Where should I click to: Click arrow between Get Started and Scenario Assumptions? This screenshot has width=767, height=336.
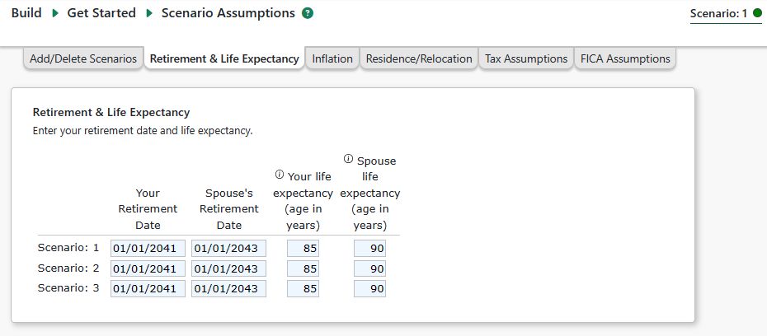tap(149, 13)
